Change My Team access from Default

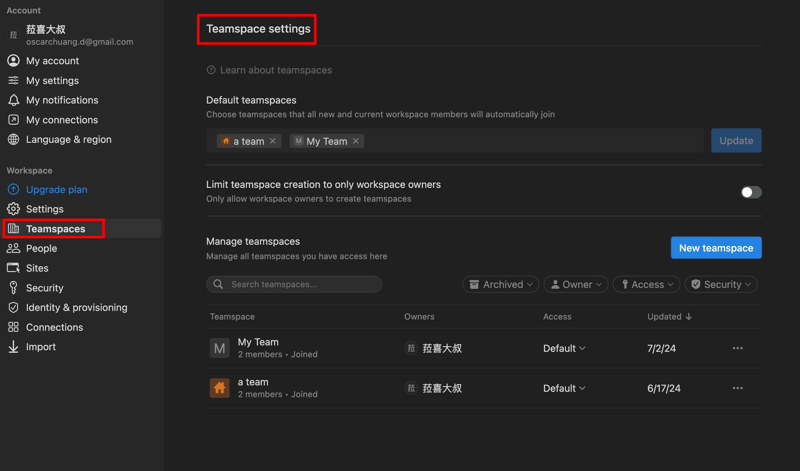(x=564, y=348)
